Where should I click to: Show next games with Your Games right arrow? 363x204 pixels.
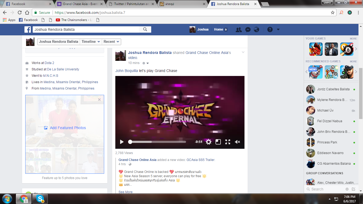356,49
